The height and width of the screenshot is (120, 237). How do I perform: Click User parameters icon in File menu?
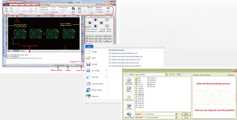click(88, 84)
